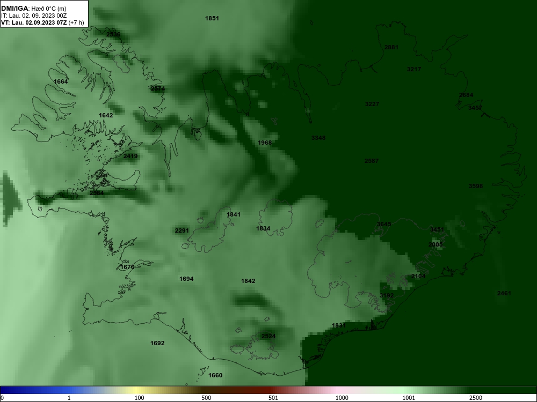Click the map value 3217
Screen dimensions: 537x402
[414, 69]
